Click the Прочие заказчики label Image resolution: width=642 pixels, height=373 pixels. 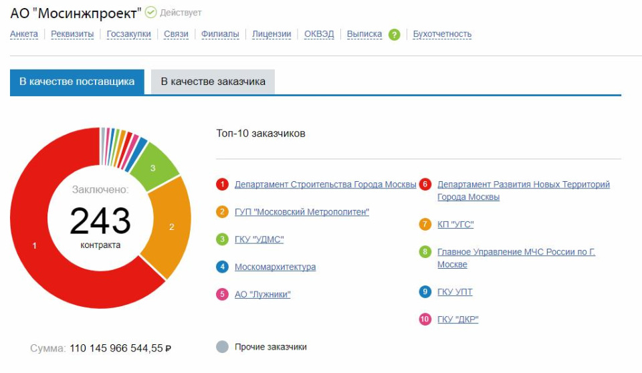pyautogui.click(x=271, y=347)
